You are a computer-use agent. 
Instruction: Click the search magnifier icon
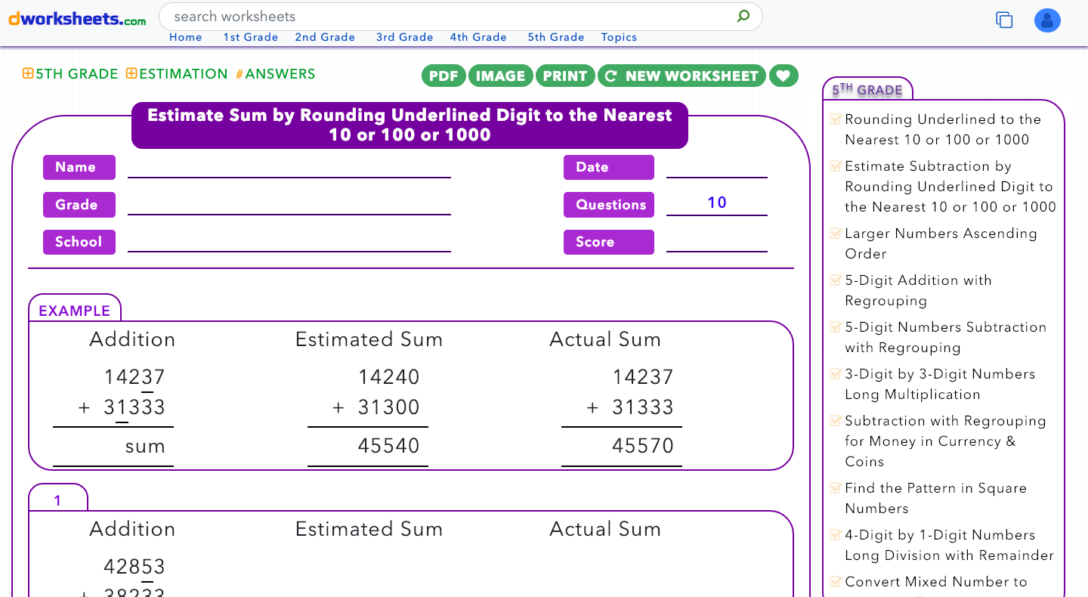tap(743, 16)
